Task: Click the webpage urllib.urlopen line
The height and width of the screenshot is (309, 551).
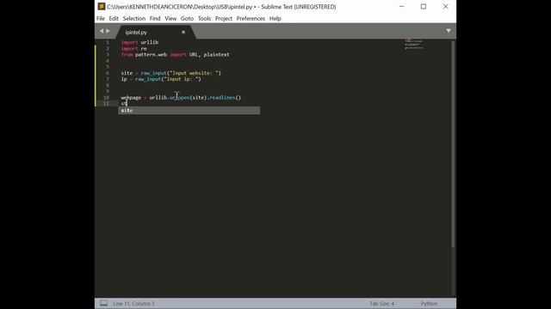Action: (x=181, y=98)
